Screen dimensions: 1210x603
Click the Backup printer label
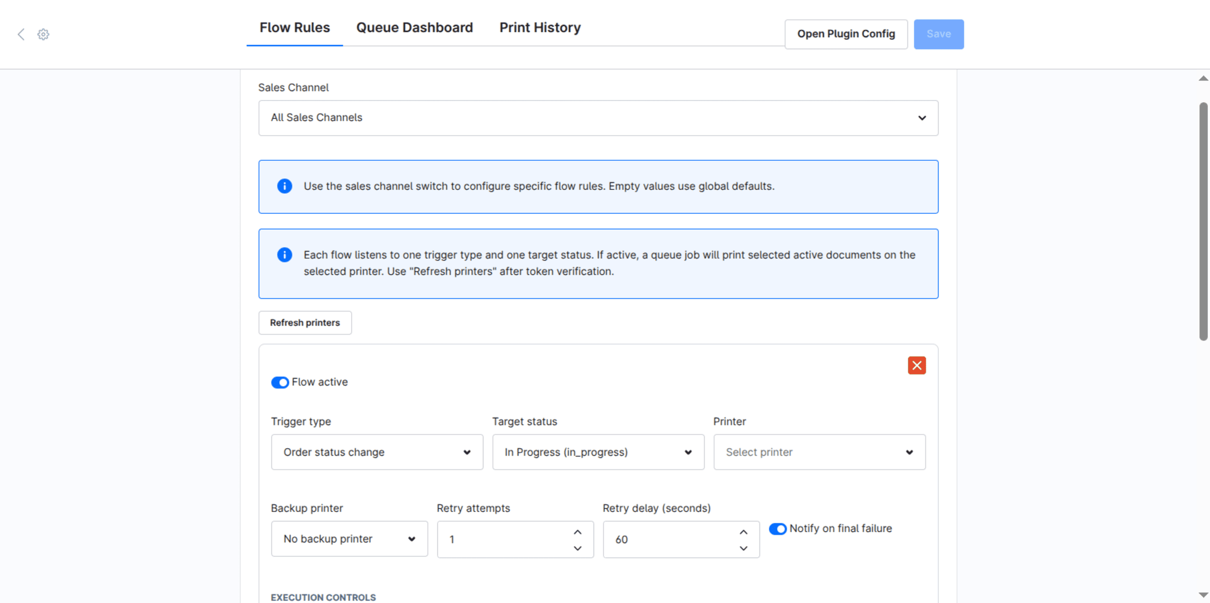click(x=307, y=508)
